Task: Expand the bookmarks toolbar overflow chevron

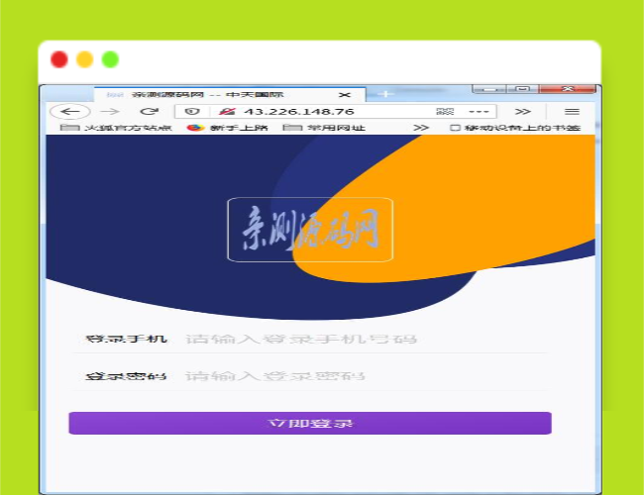Action: pos(420,128)
